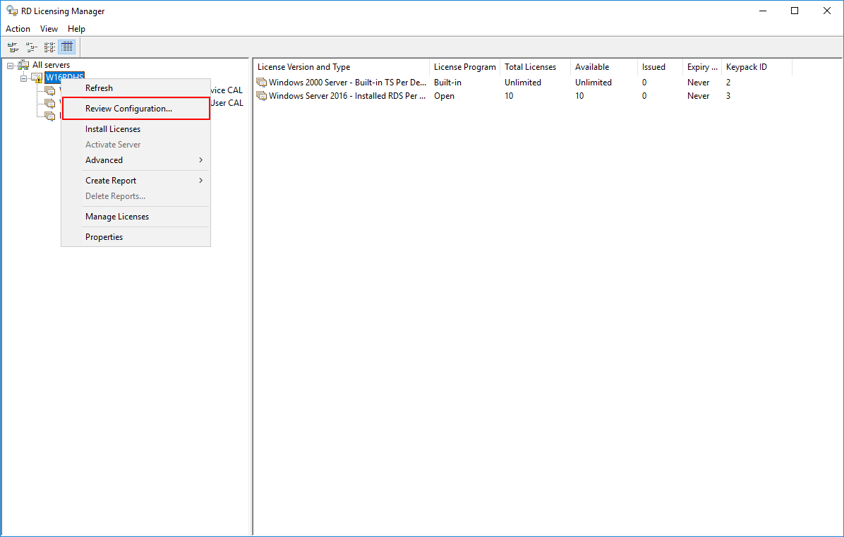Screen dimensions: 844x537
Task: Choose Refresh from the context menu
Action: 135,88
